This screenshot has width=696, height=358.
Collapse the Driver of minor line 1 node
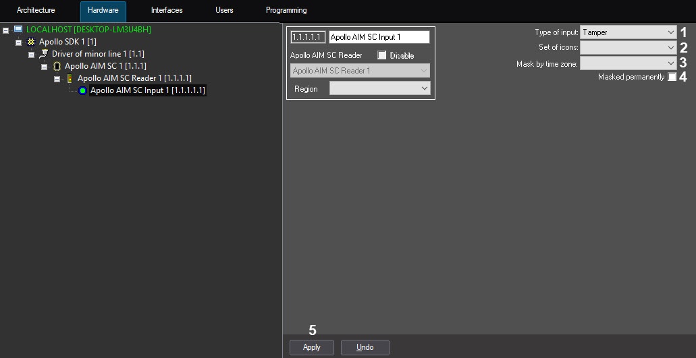tap(31, 55)
